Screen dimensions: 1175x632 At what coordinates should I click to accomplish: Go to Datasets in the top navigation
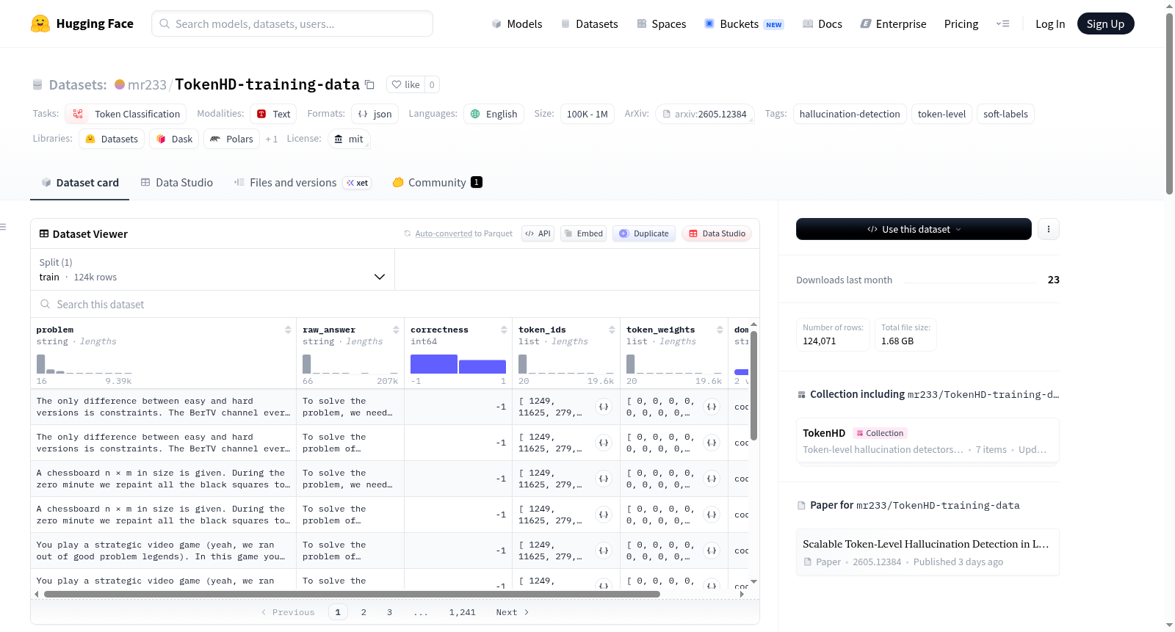(x=590, y=24)
